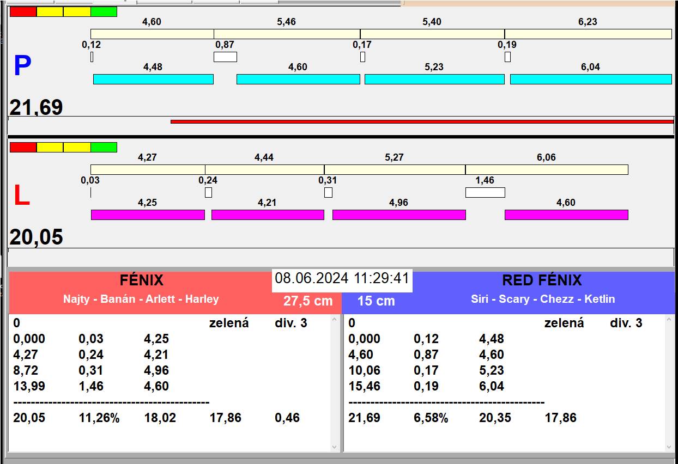678x464 pixels.
Task: Click the RED FÉNIX team name header
Action: [542, 280]
